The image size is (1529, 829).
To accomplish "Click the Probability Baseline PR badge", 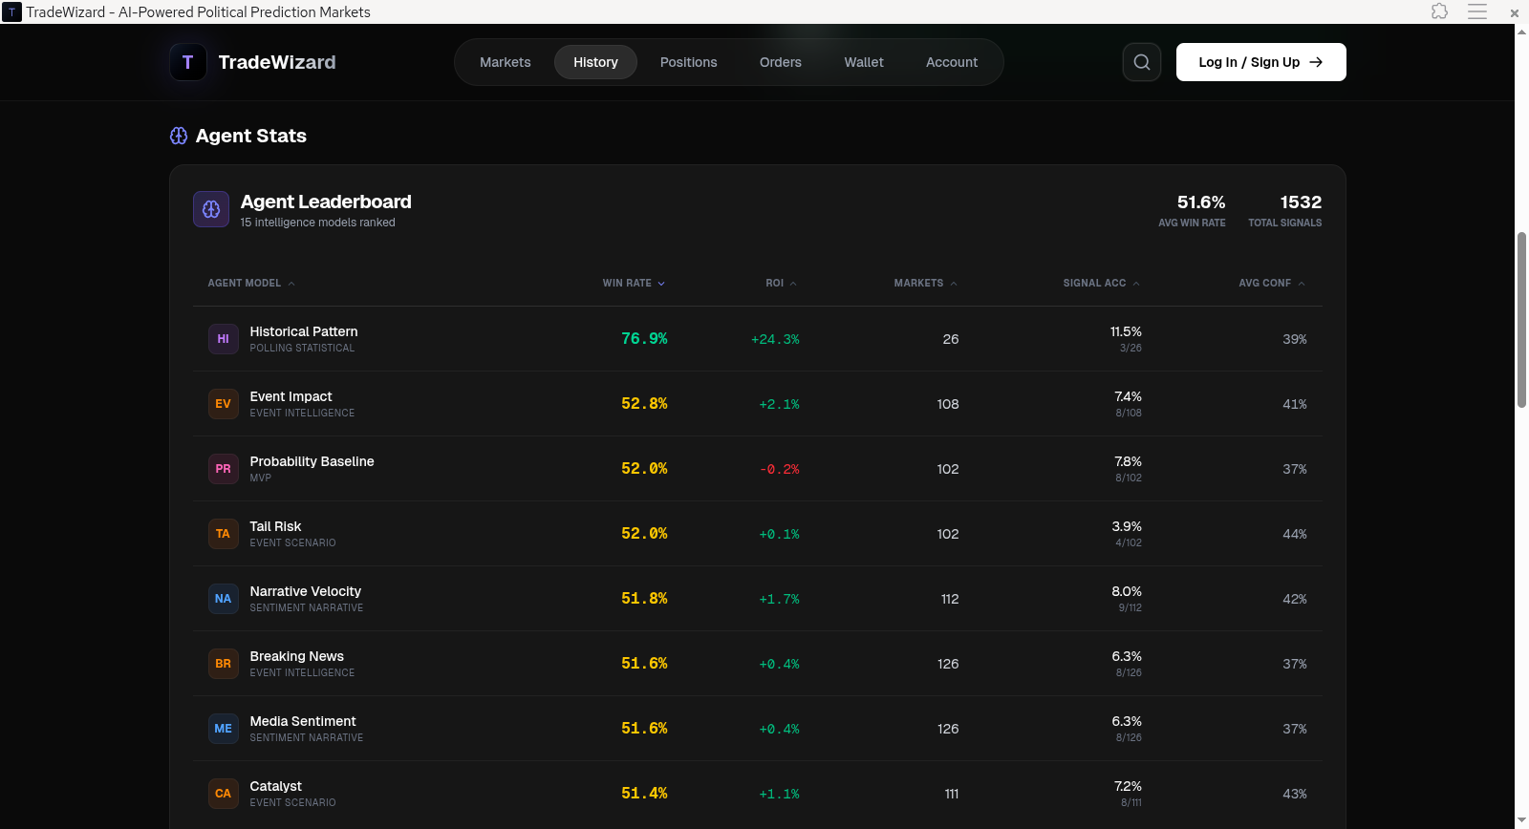I will point(224,469).
